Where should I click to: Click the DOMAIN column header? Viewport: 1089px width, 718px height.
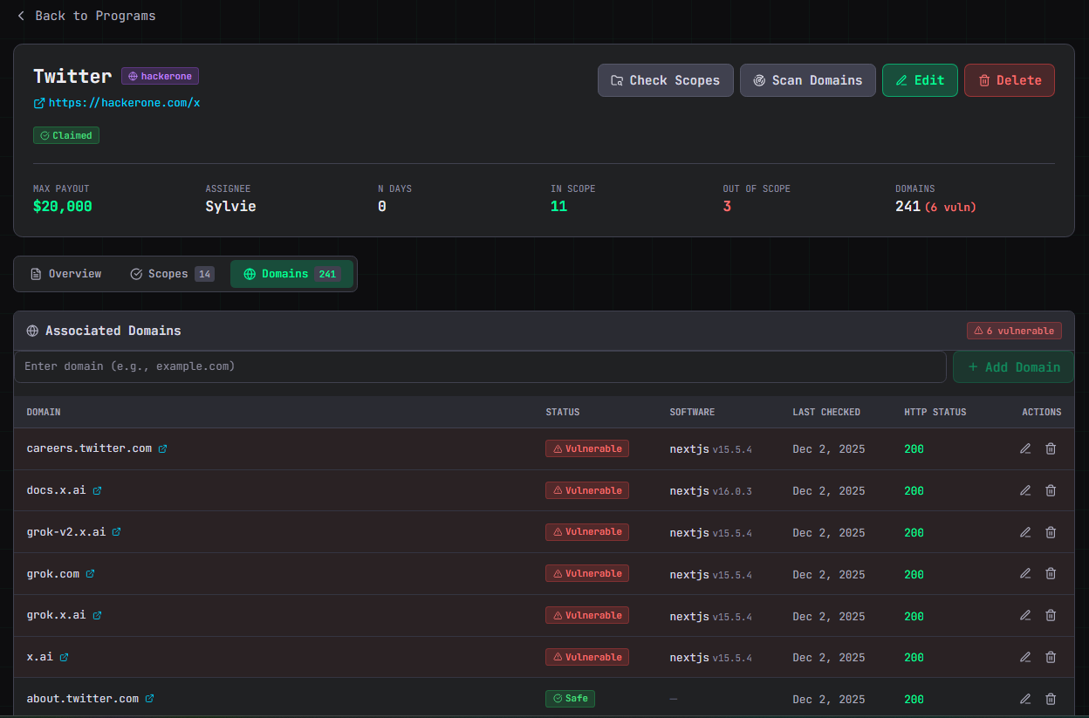(44, 412)
